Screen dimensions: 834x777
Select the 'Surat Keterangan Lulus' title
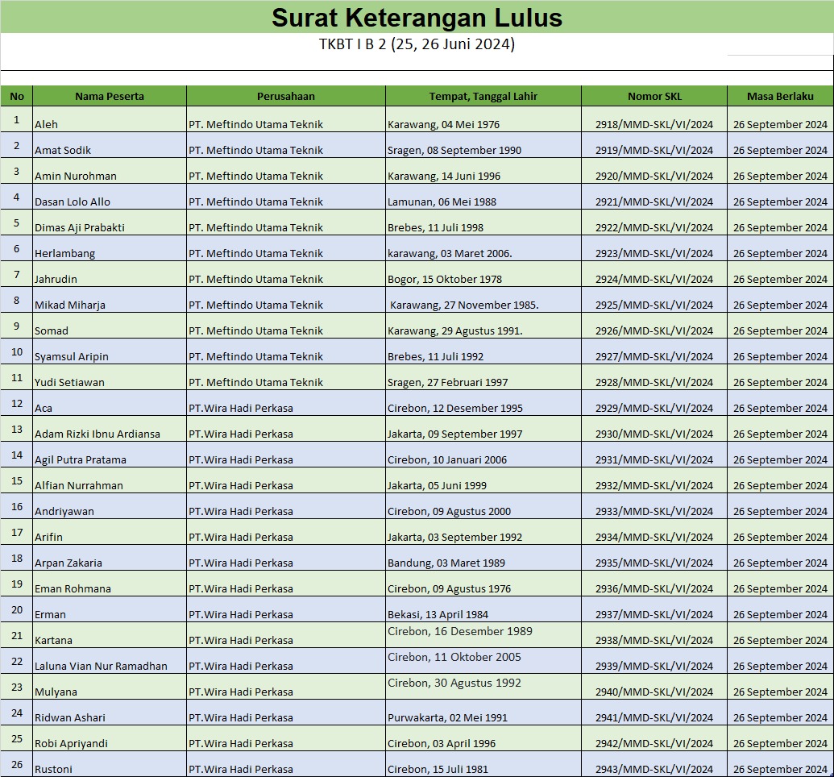pyautogui.click(x=417, y=18)
